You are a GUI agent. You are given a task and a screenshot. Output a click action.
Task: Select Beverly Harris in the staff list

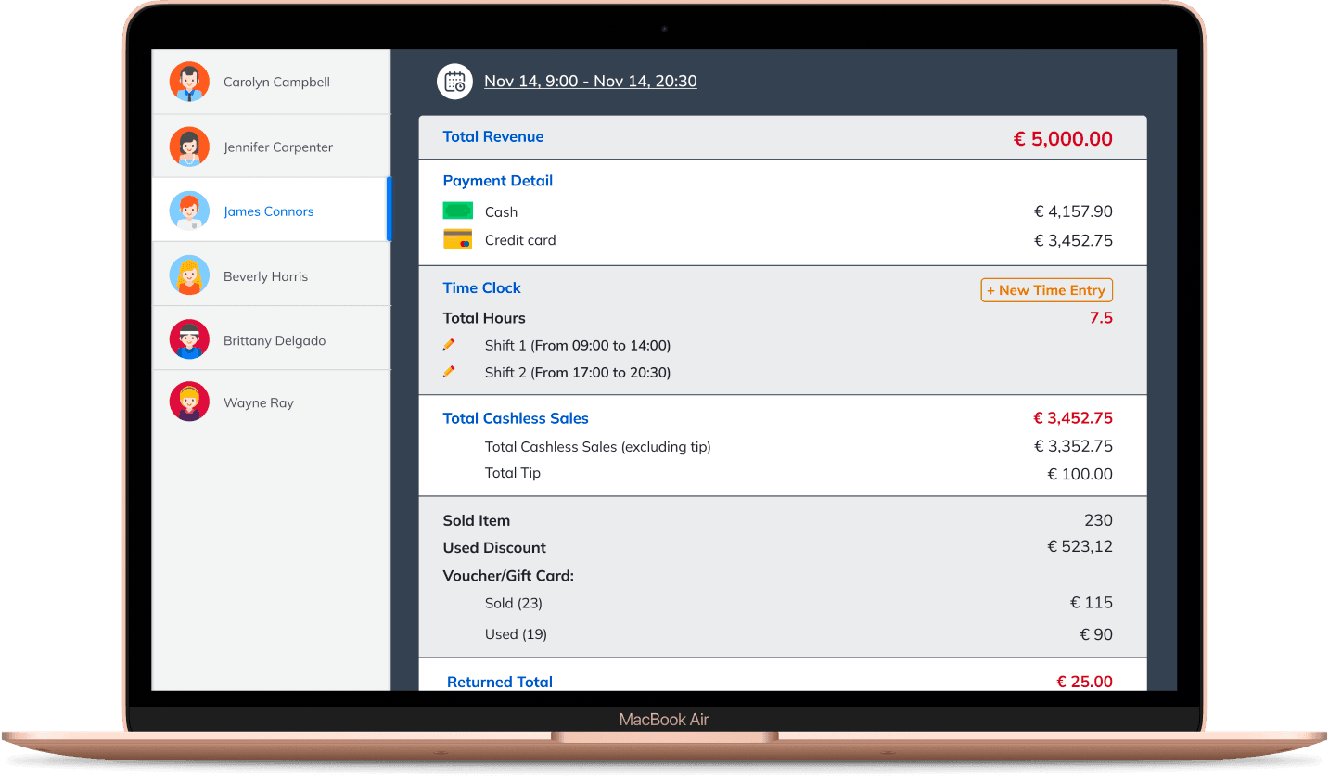point(264,275)
